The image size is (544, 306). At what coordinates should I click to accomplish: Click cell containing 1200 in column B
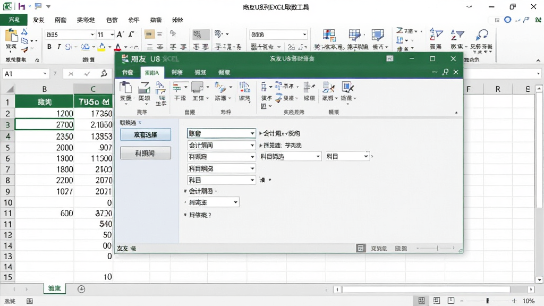coord(45,114)
